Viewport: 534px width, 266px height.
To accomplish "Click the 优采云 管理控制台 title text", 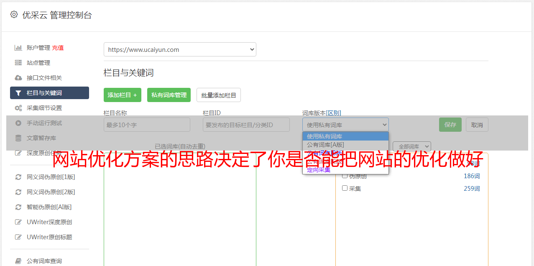I will [x=57, y=15].
